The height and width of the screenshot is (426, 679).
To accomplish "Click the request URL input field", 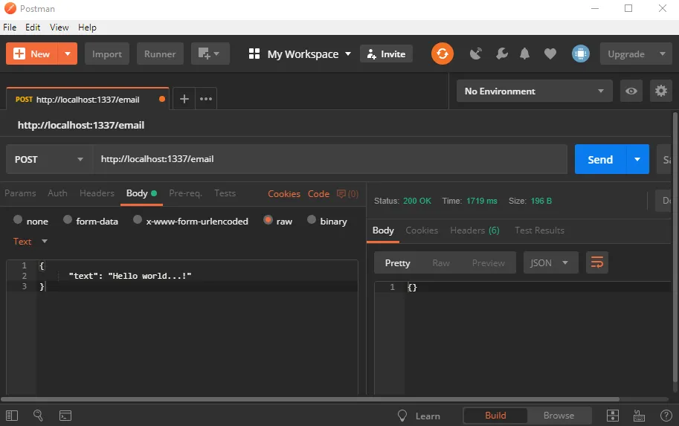I will click(x=330, y=159).
